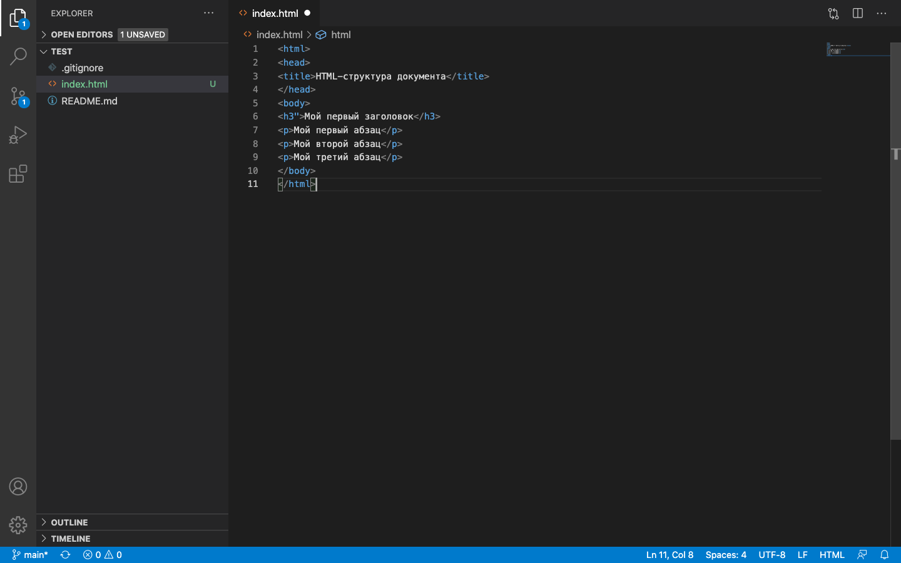Select the index.html editor tab
The width and height of the screenshot is (901, 563).
275,13
